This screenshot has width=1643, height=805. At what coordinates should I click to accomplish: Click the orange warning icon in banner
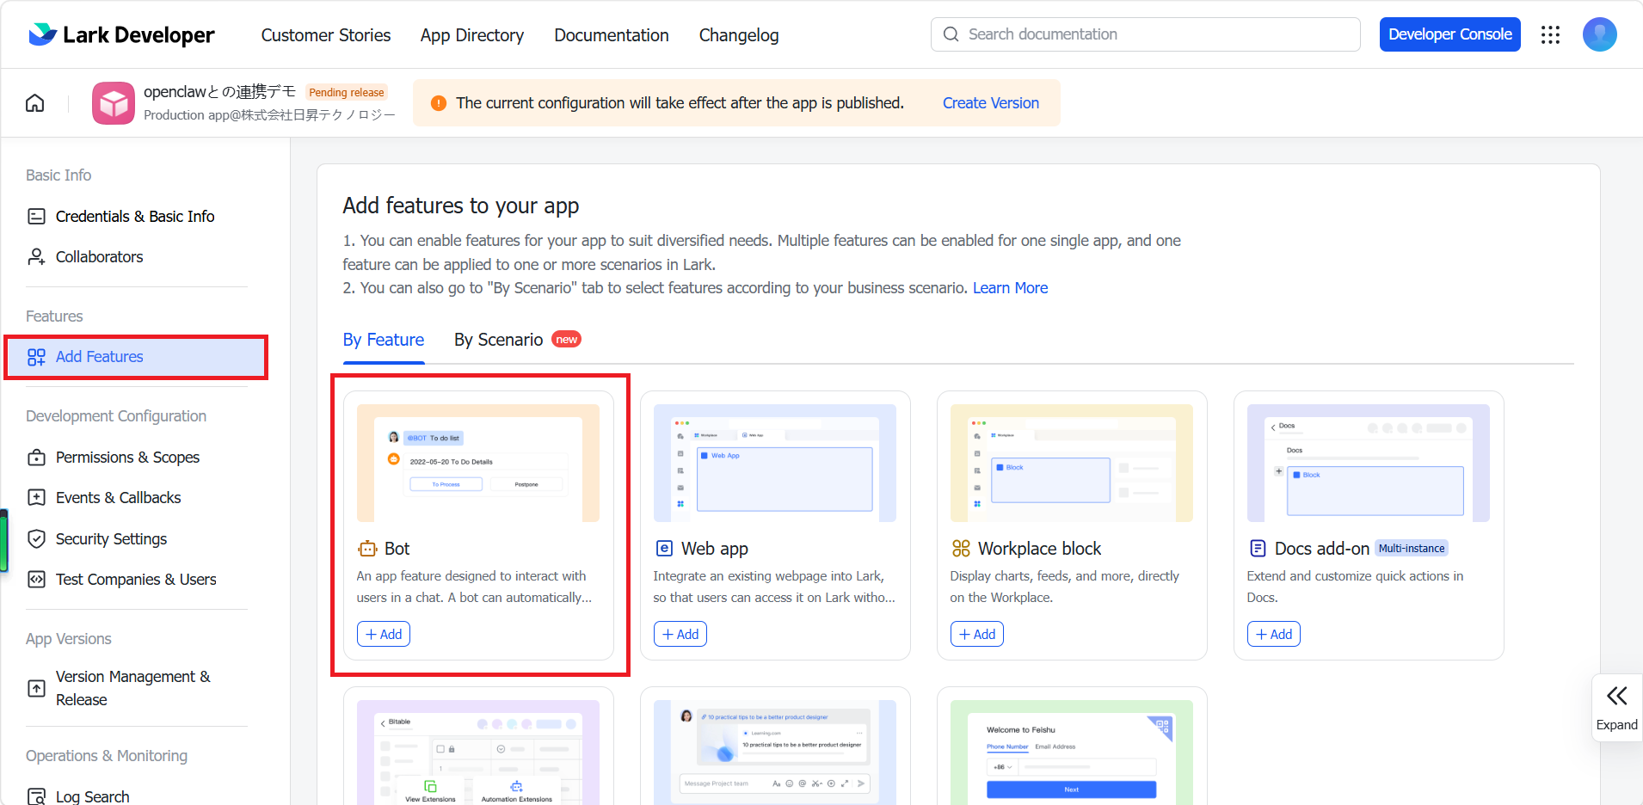coord(439,103)
